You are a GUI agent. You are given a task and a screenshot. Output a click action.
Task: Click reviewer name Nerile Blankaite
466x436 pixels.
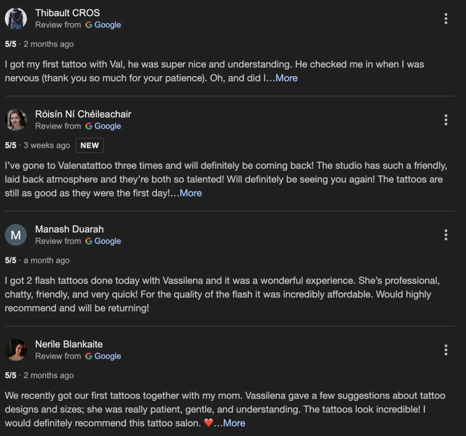tap(69, 344)
